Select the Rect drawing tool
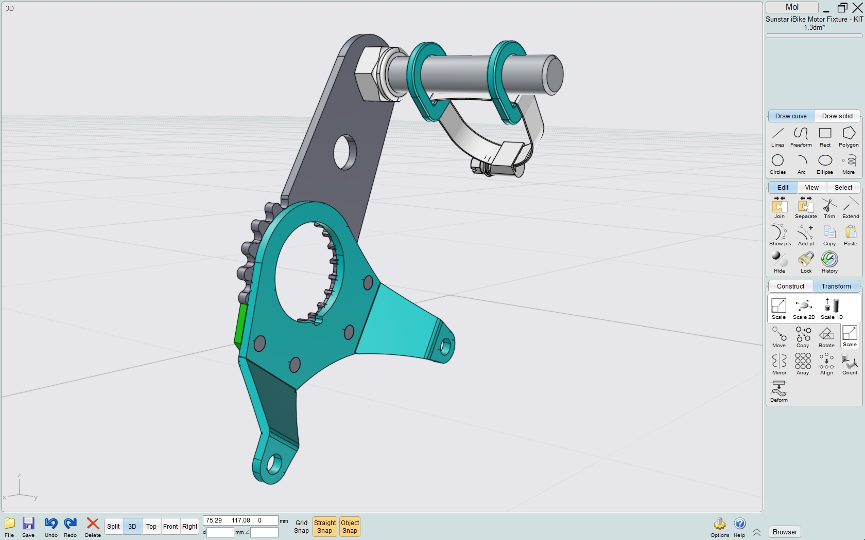 tap(825, 137)
